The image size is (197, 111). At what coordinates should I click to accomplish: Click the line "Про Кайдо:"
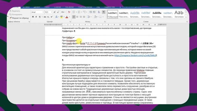click(x=68, y=37)
